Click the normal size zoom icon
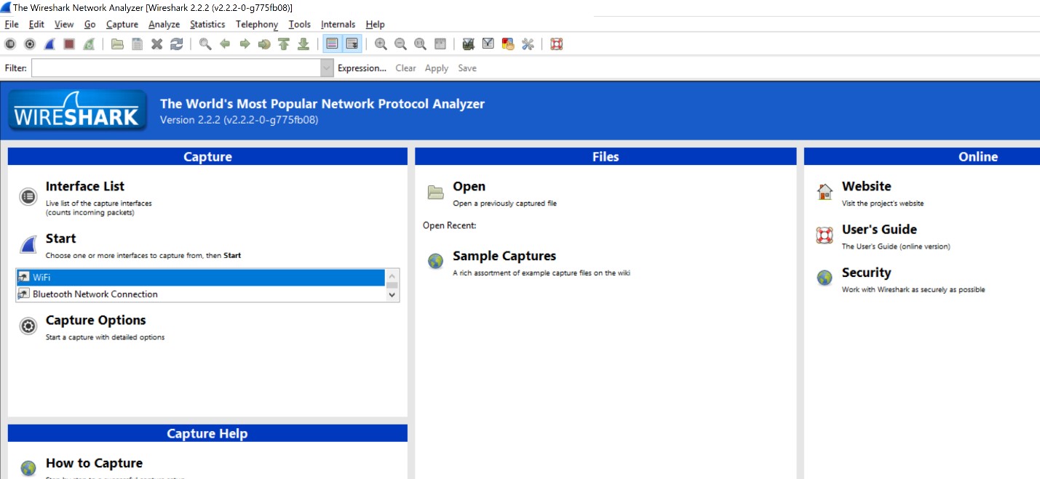Viewport: 1040px width, 479px height. pyautogui.click(x=420, y=44)
